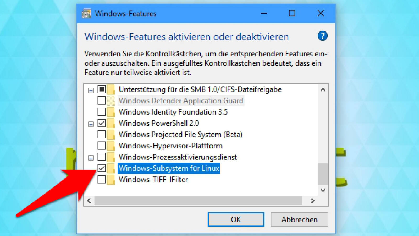
Task: Disable the Windows-Subsystem für Linux checkbox
Action: [101, 168]
